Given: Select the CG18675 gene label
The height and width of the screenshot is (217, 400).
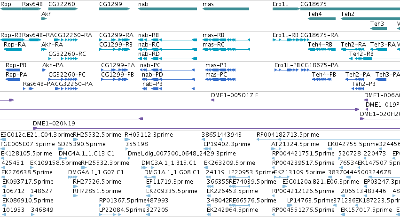Looking at the screenshot, I should (x=314, y=4).
